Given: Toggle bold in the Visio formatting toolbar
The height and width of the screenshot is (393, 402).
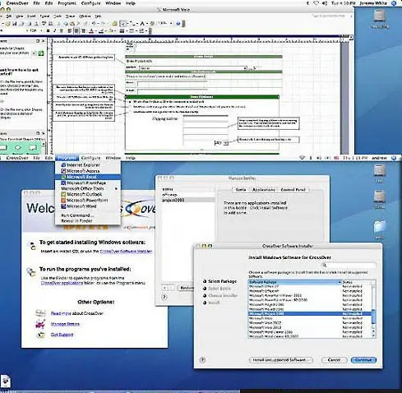Looking at the screenshot, I should (49, 31).
